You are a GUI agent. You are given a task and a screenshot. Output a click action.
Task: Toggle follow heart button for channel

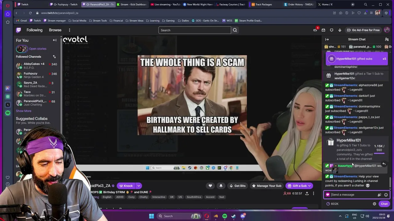coord(210,186)
